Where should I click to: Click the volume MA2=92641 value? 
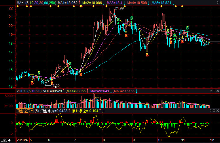click(x=100, y=91)
